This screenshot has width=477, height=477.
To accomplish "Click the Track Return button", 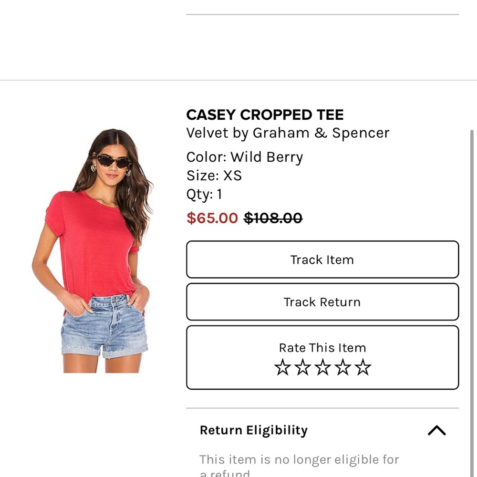I will 322,301.
